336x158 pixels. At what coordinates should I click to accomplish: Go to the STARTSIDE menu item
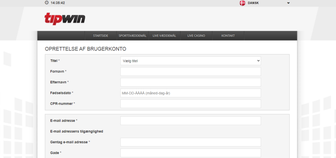click(100, 36)
